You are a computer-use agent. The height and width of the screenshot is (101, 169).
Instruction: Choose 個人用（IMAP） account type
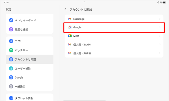[x=114, y=44]
